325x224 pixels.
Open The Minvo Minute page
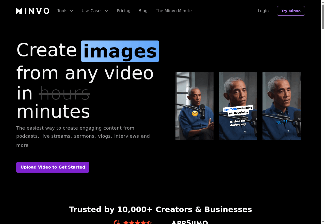[x=174, y=11]
